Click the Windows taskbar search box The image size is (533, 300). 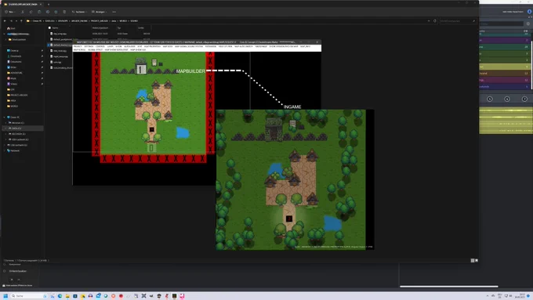28,296
